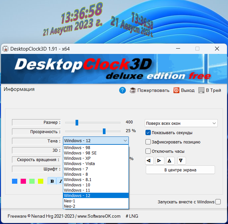This screenshot has width=228, height=224.
Task: Open the Freeware Nenad Hrg SoftwareOK.com link
Action: pyautogui.click(x=64, y=216)
